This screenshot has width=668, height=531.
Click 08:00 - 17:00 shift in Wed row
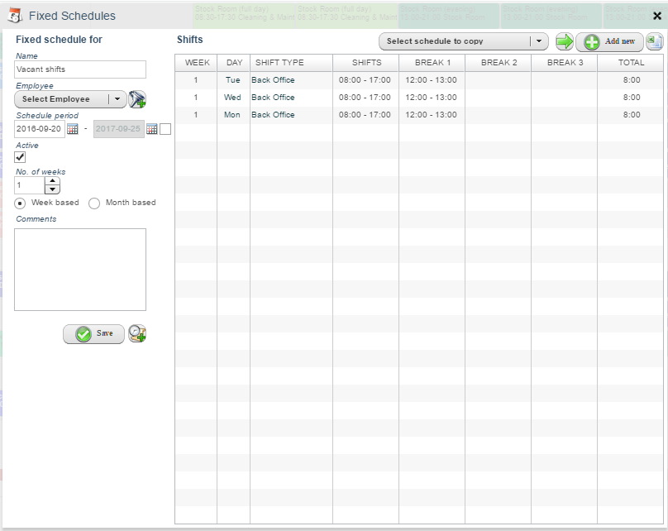point(365,98)
